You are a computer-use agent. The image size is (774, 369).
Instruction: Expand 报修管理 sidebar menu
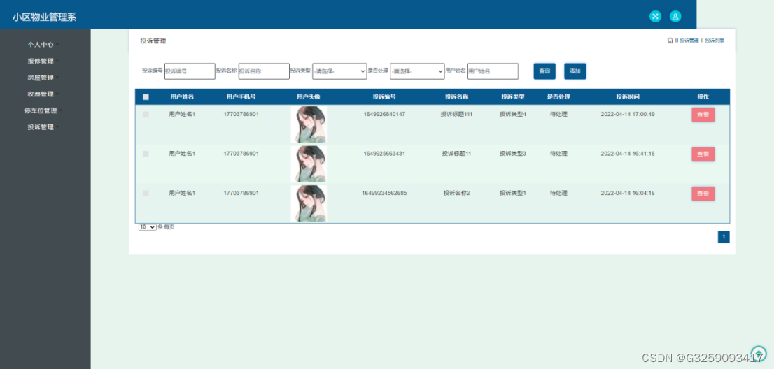pos(43,61)
